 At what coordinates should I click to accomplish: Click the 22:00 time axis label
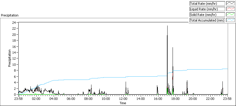210,99
